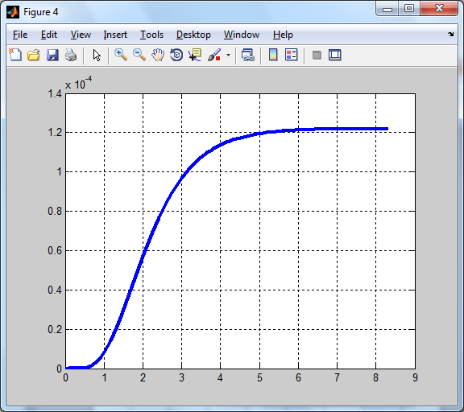Click the x 10^-4 exponent label

click(78, 84)
